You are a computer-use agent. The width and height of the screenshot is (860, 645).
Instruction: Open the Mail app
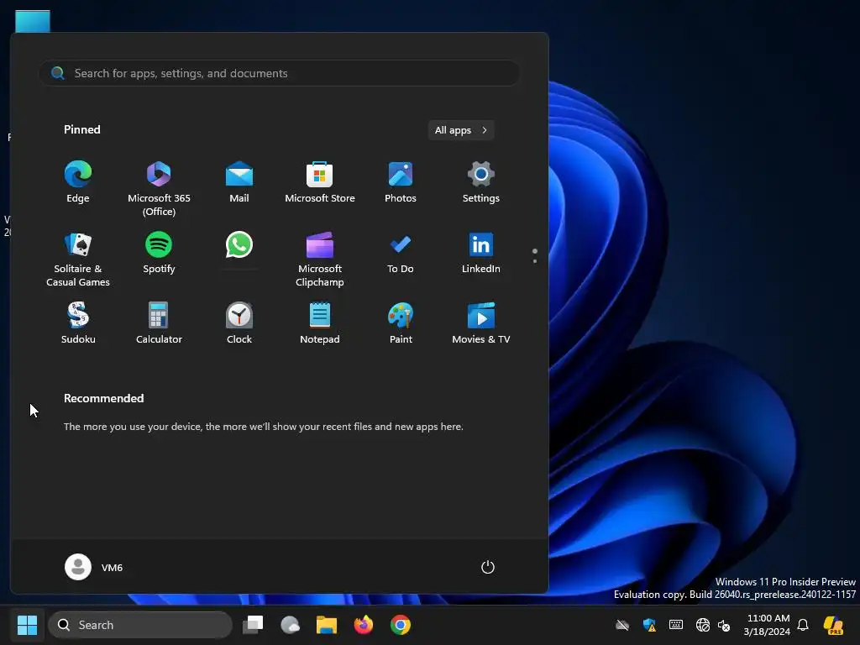pos(239,183)
